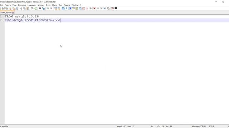Open the View menu

coord(14,5)
